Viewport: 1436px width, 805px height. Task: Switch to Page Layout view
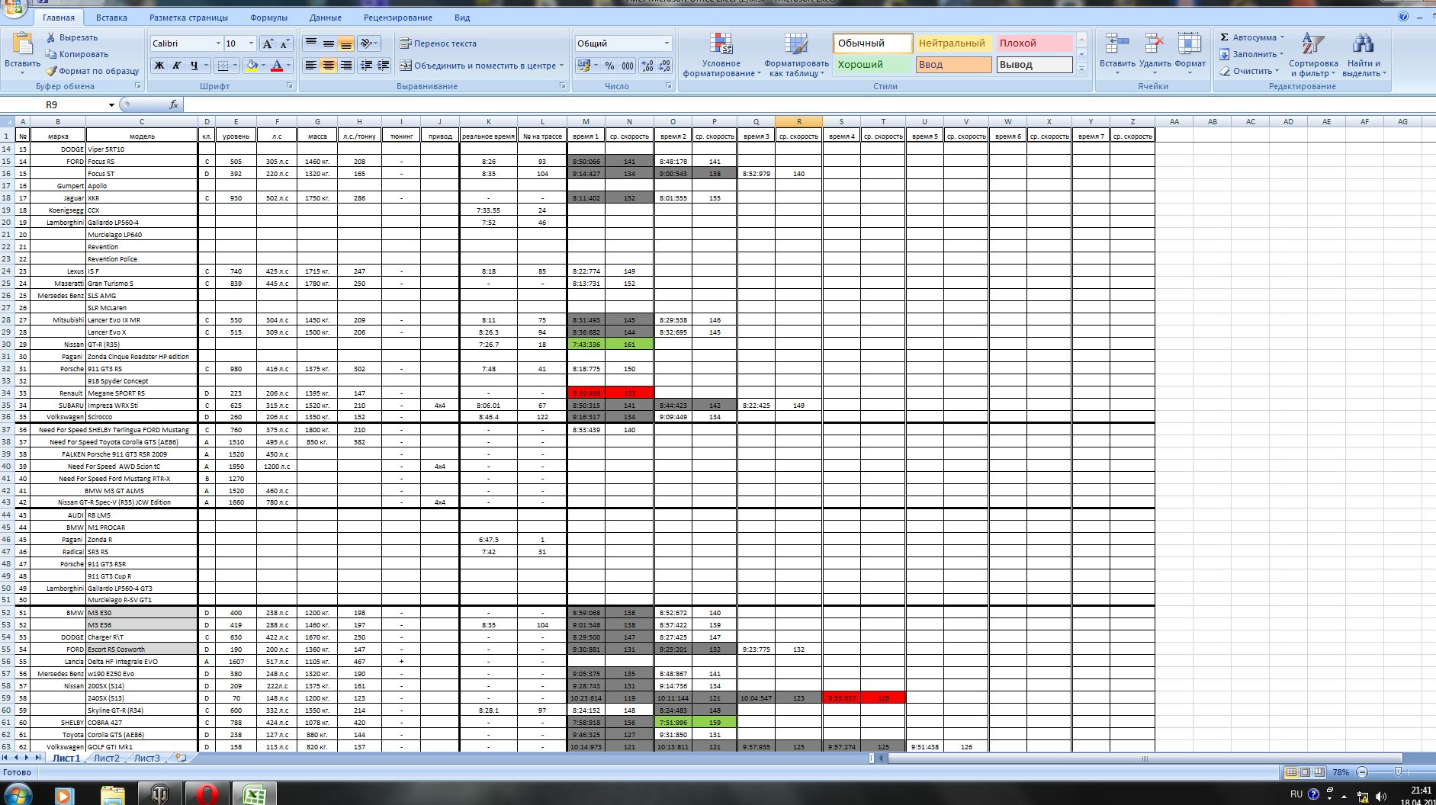[1305, 772]
